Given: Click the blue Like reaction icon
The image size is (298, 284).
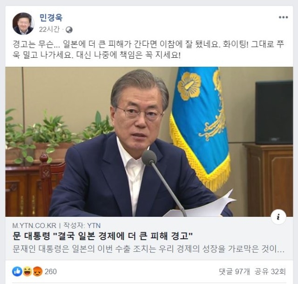Looking at the screenshot, I should click(17, 271).
